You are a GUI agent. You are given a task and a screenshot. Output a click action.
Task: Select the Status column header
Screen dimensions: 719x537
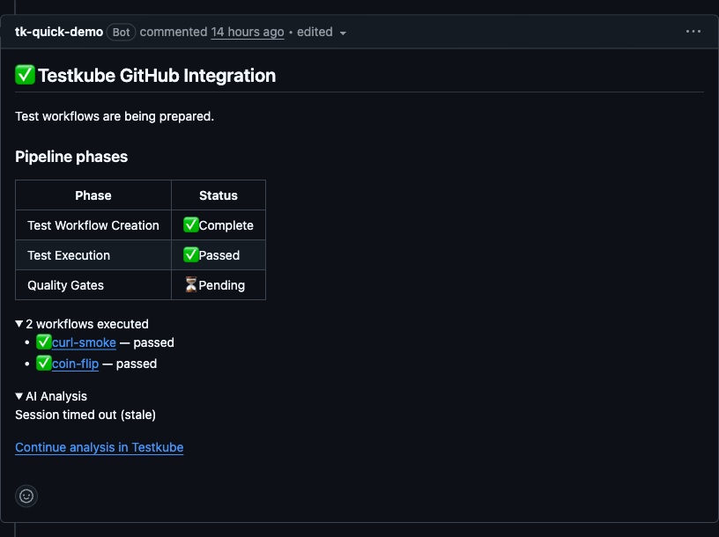point(219,195)
